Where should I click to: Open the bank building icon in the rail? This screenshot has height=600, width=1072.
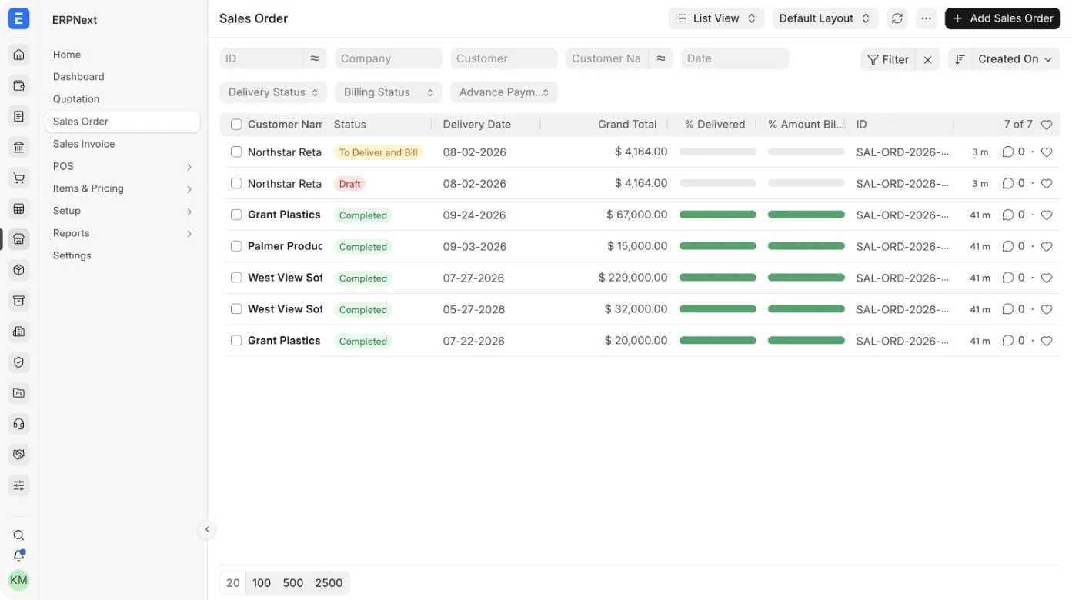click(19, 147)
